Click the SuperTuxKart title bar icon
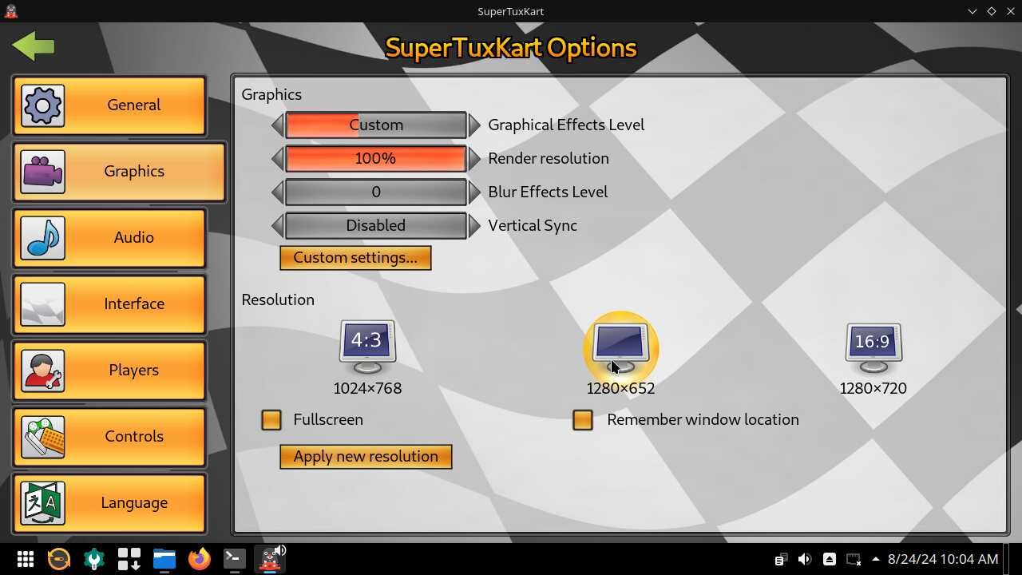Screen dimensions: 1022x575 point(10,11)
